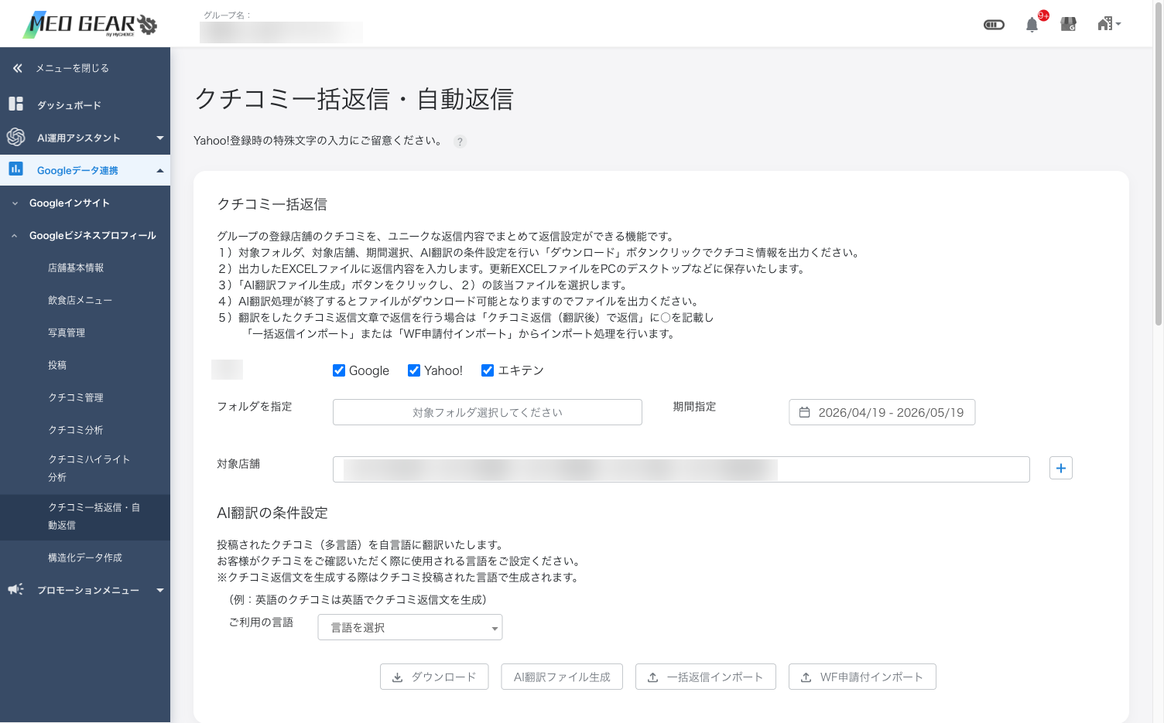Viewport: 1164px width, 723px height.
Task: Click the store shop icon in header
Action: coord(1068,24)
